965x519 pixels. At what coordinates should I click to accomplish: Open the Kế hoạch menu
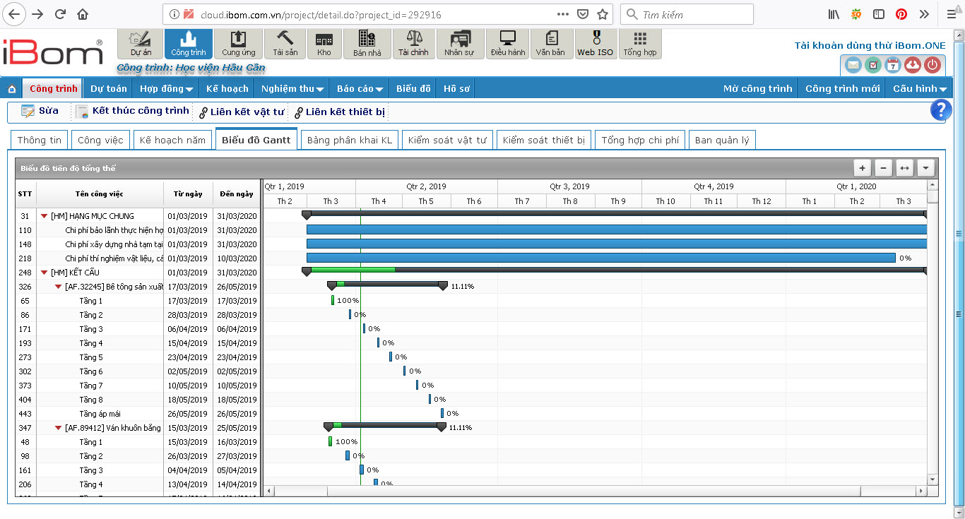227,89
